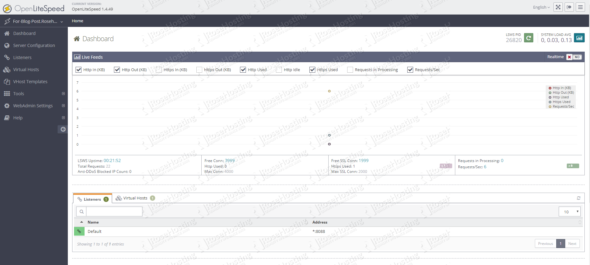
Task: Click the Previous pagination button
Action: click(545, 244)
